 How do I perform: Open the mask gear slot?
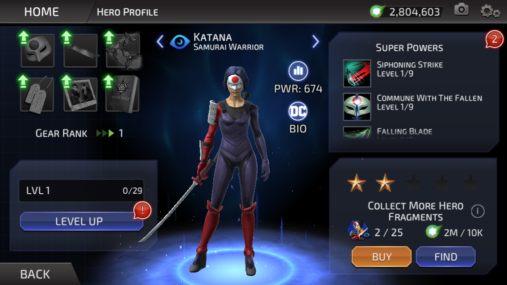37,51
